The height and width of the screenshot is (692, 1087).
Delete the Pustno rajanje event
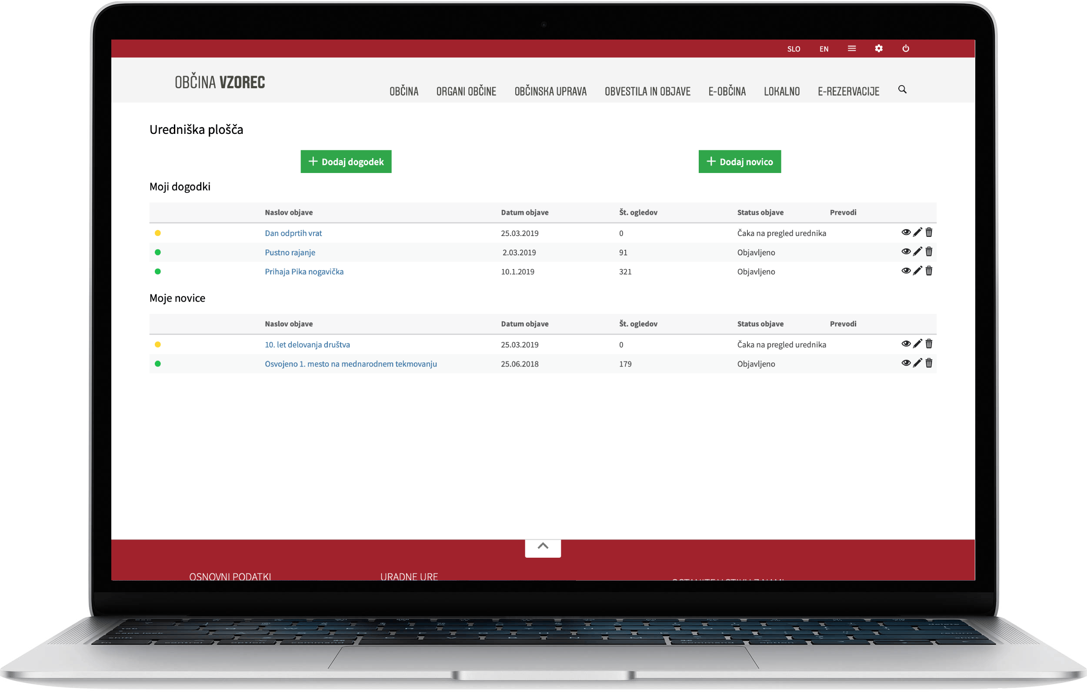coord(929,252)
